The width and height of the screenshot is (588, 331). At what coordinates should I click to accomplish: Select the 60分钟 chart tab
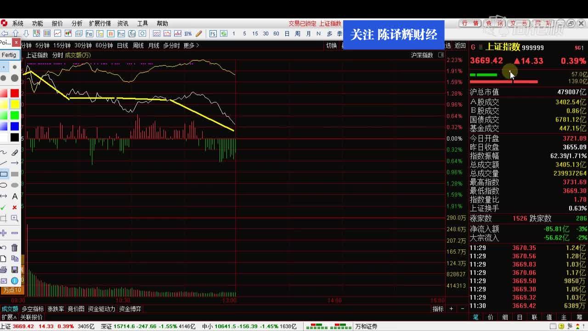click(x=104, y=46)
